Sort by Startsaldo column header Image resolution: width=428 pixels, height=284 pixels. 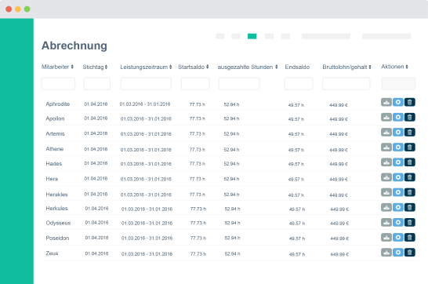tap(194, 67)
